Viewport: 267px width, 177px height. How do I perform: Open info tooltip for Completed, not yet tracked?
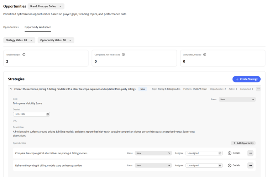[x=124, y=55]
